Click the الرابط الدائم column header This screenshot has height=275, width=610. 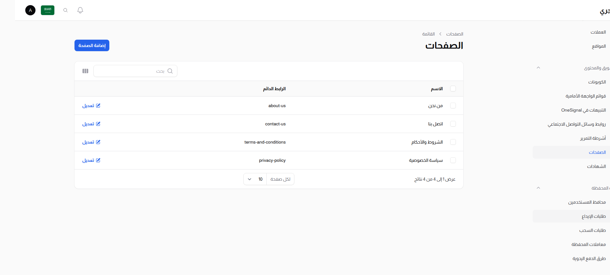click(x=274, y=89)
